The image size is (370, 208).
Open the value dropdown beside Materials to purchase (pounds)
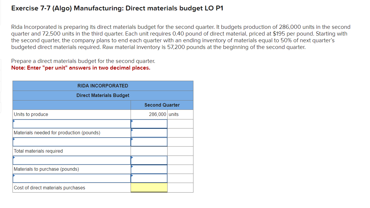149,169
